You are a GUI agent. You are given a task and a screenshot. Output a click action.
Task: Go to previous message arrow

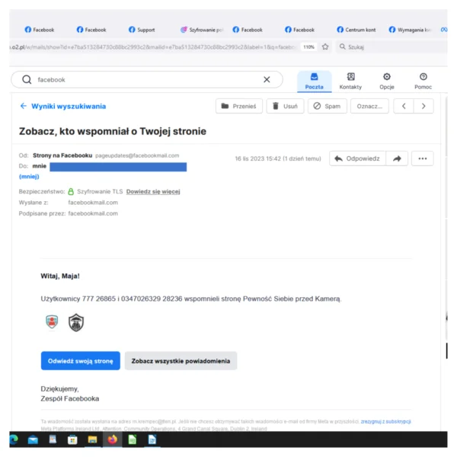click(404, 106)
